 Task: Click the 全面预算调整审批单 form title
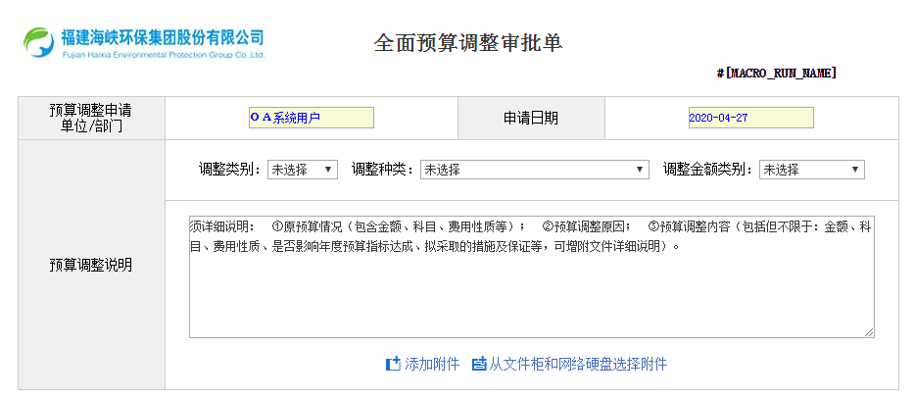pyautogui.click(x=468, y=43)
